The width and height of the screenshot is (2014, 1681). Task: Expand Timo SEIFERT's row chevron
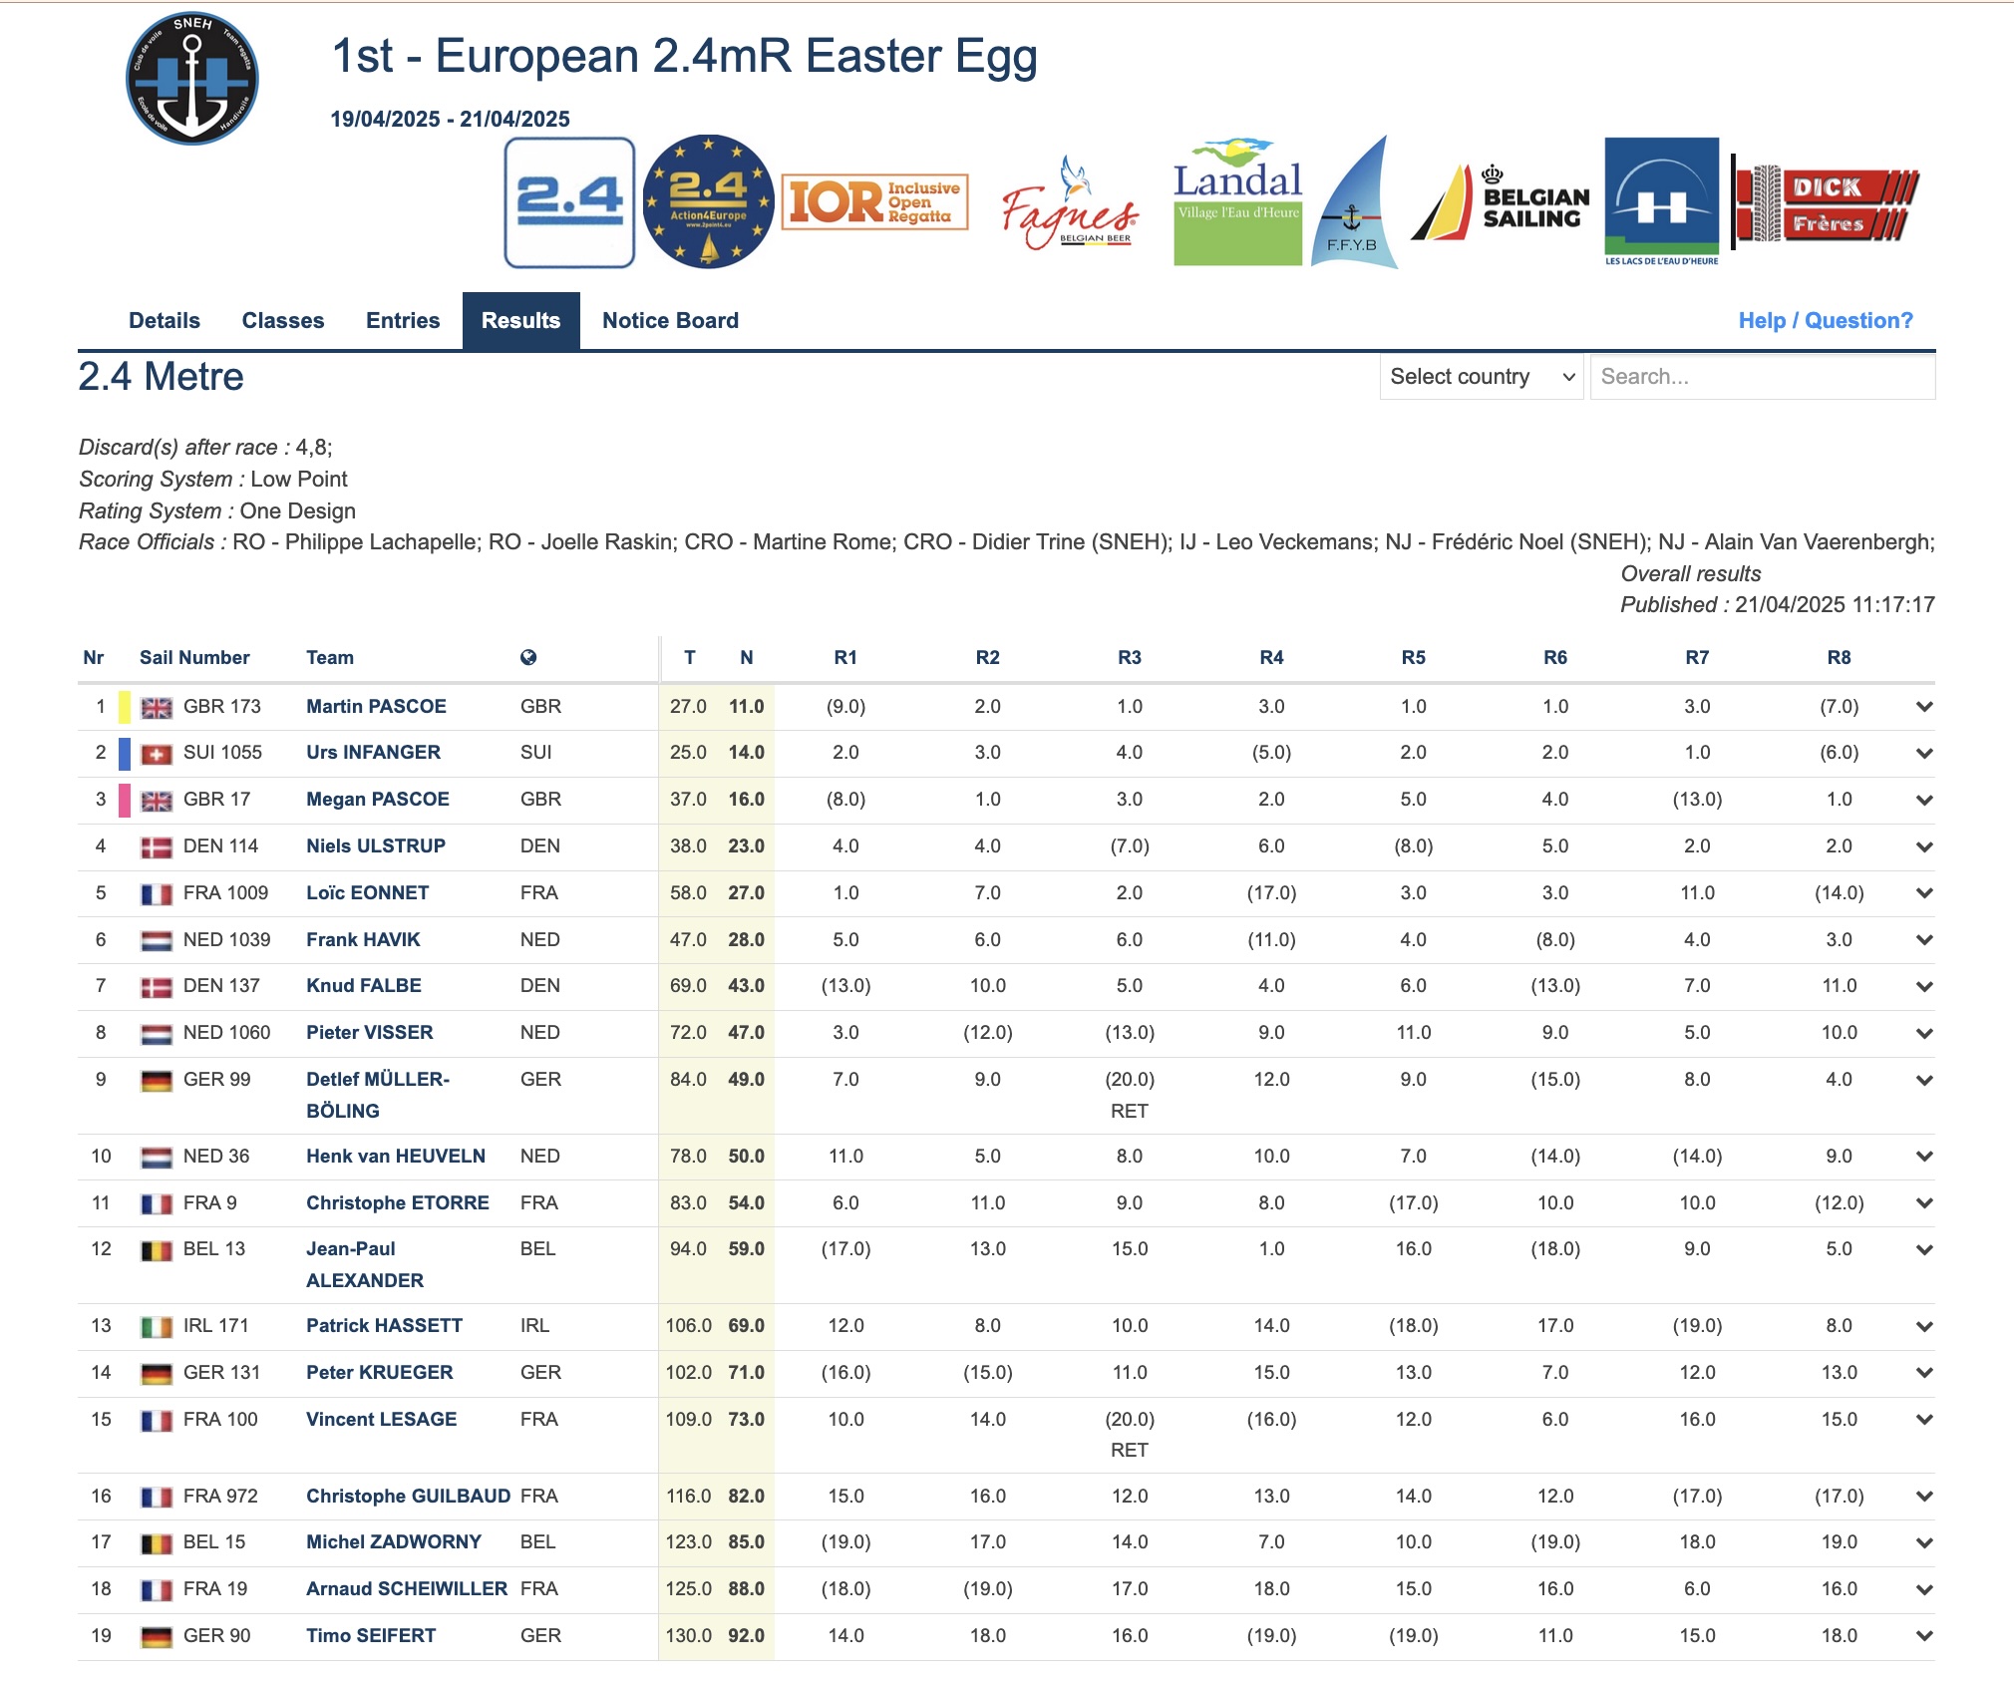coord(1924,1636)
